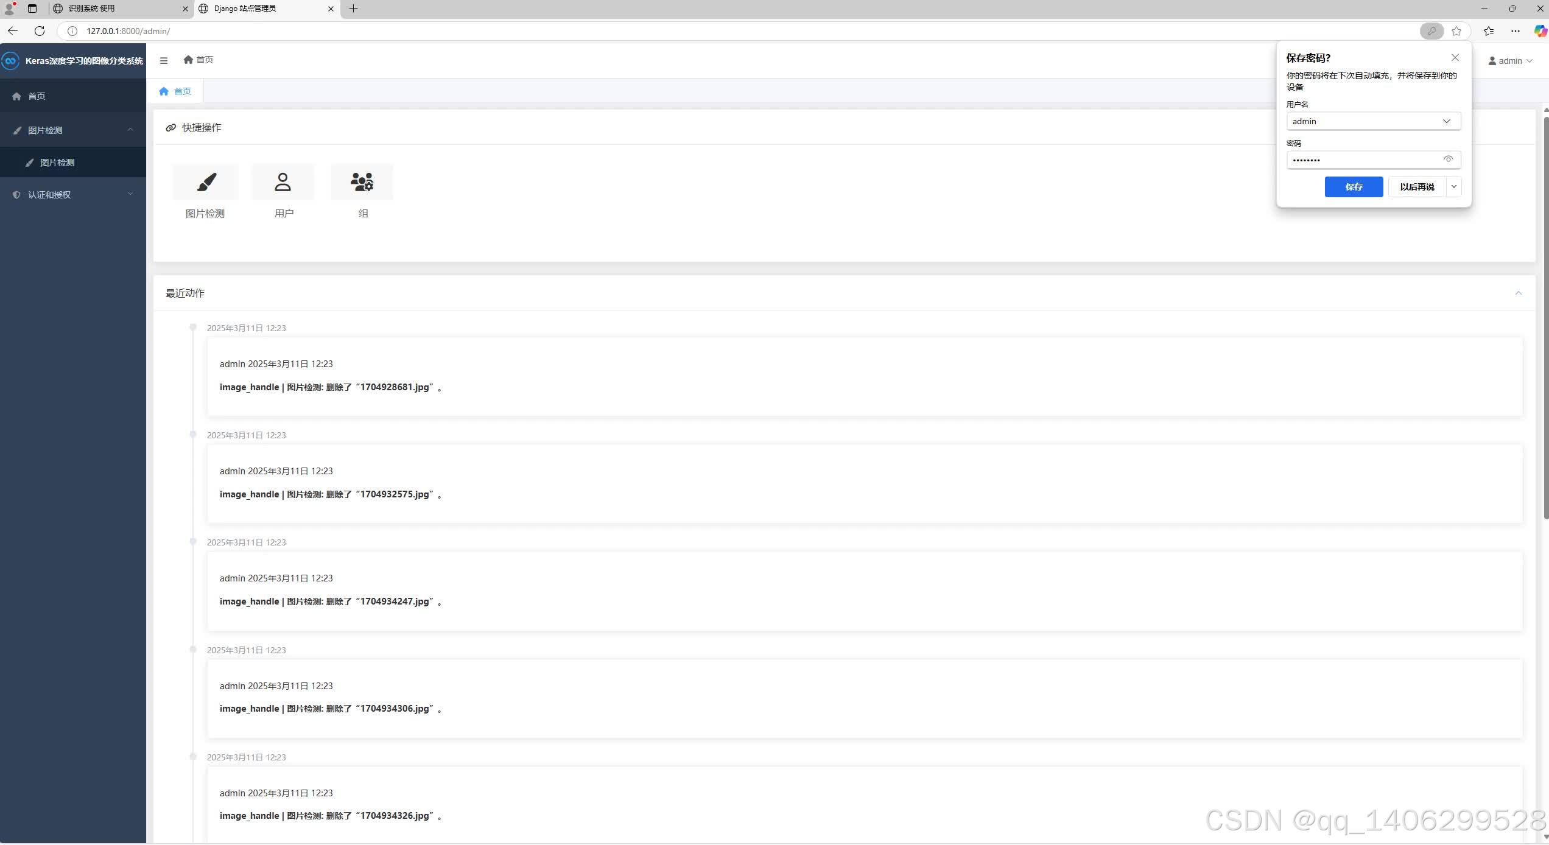Viewport: 1549px width, 845px height.
Task: Select 首页 in the left sidebar
Action: coord(37,96)
